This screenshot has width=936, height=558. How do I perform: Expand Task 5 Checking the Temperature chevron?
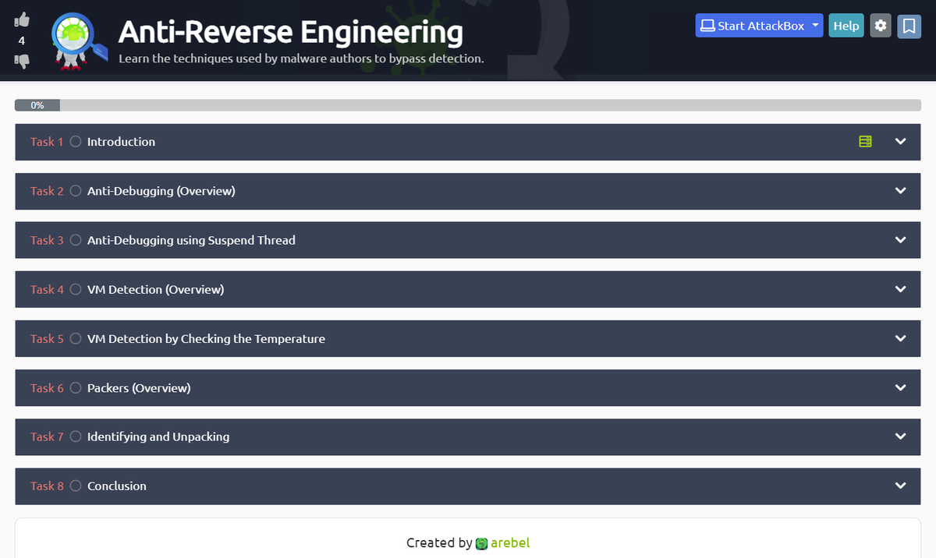point(901,339)
